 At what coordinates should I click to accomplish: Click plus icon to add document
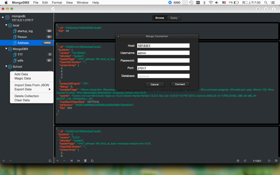(57, 161)
